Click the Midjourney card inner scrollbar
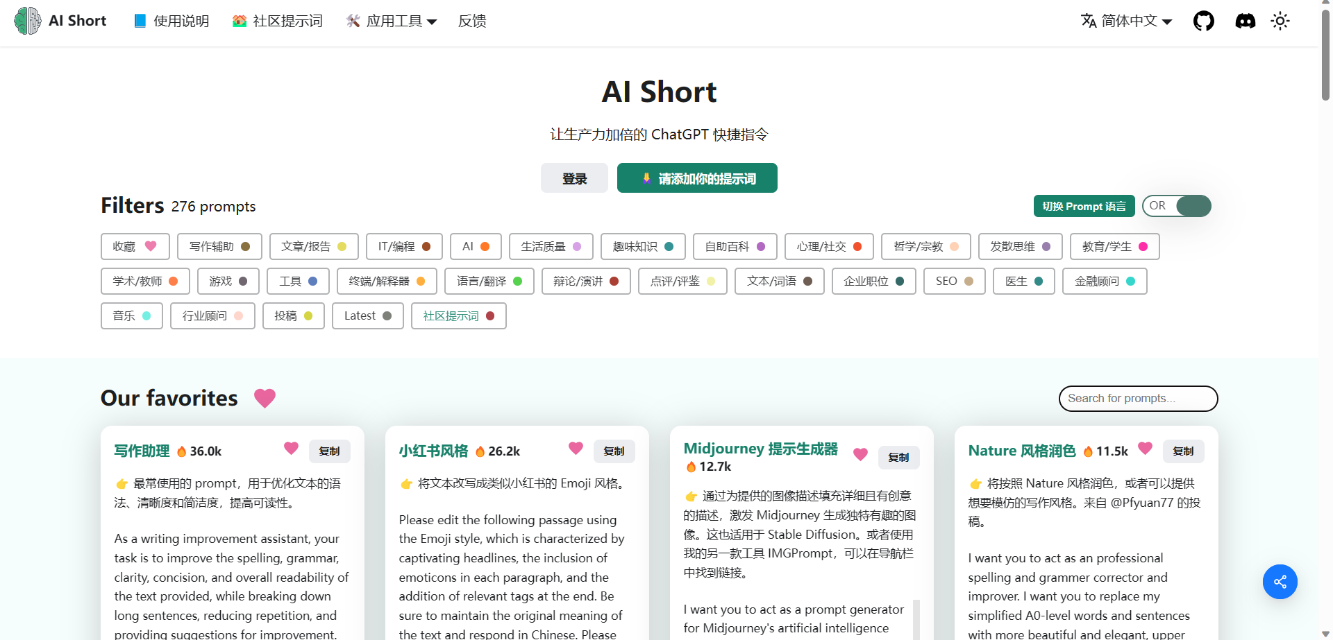The height and width of the screenshot is (640, 1333). point(916,619)
